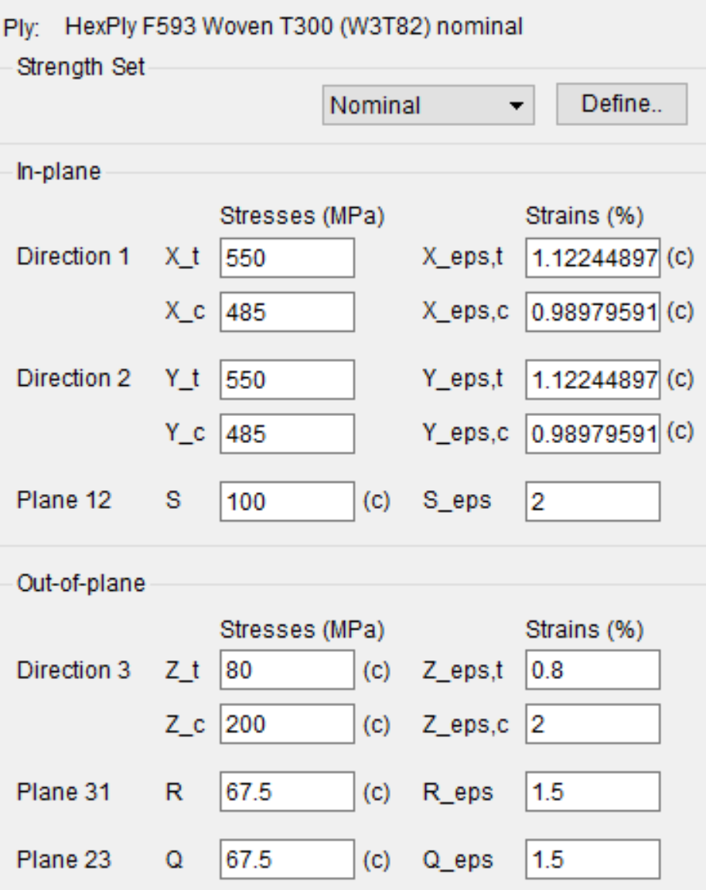Select the Y_eps,c strain field
Viewport: 706px width, 890px height.
point(592,434)
